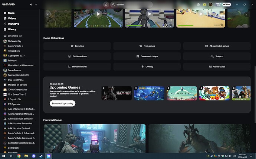Click the SnowRunner game icon in sidebar
256x159 pixels.
point(5,70)
